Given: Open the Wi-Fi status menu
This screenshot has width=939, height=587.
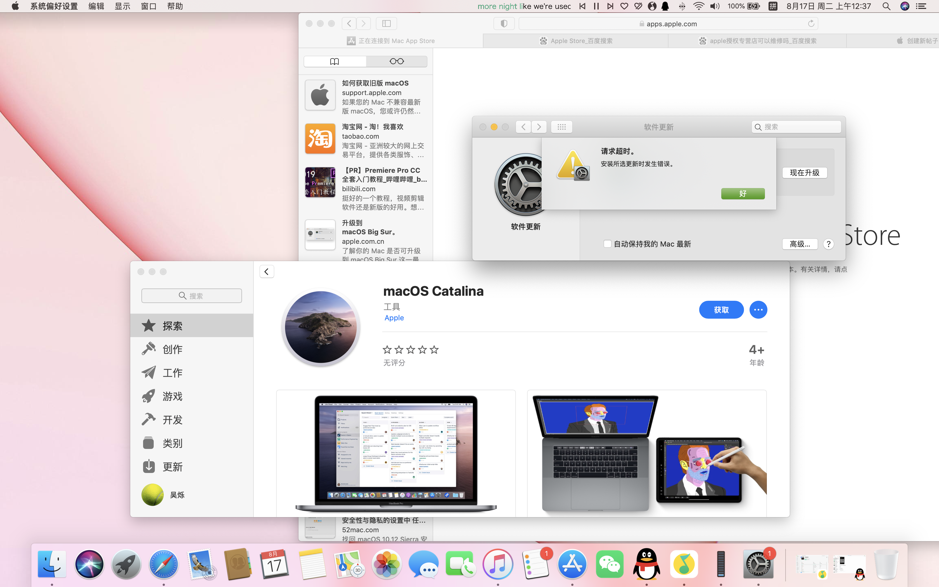Looking at the screenshot, I should [x=698, y=6].
